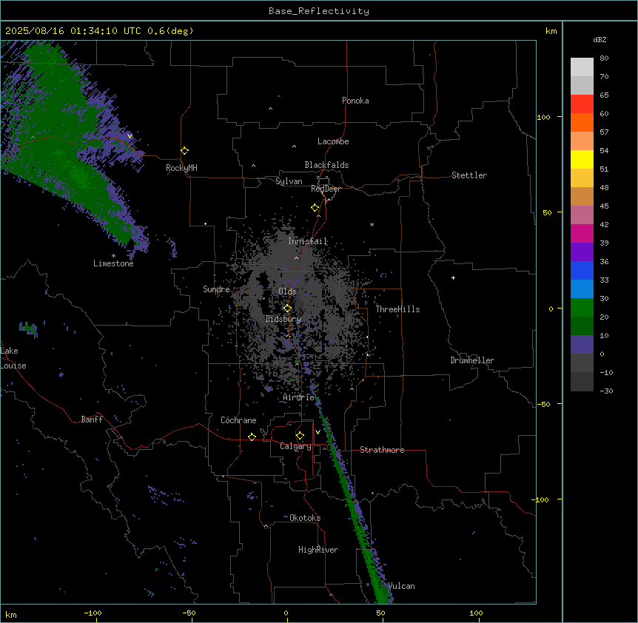Pick the purple 39–36 dBZ legend swatch

582,252
